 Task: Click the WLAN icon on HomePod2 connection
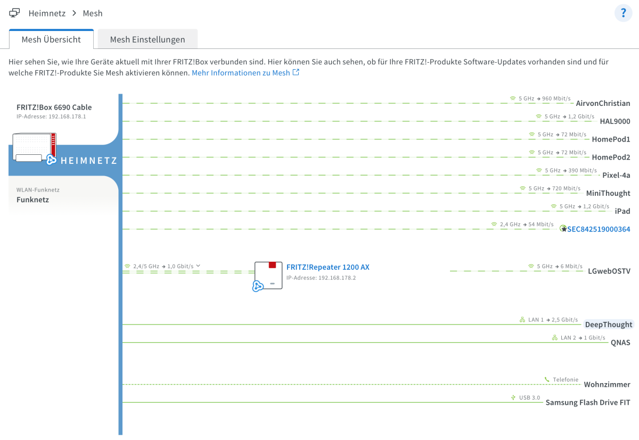click(531, 152)
